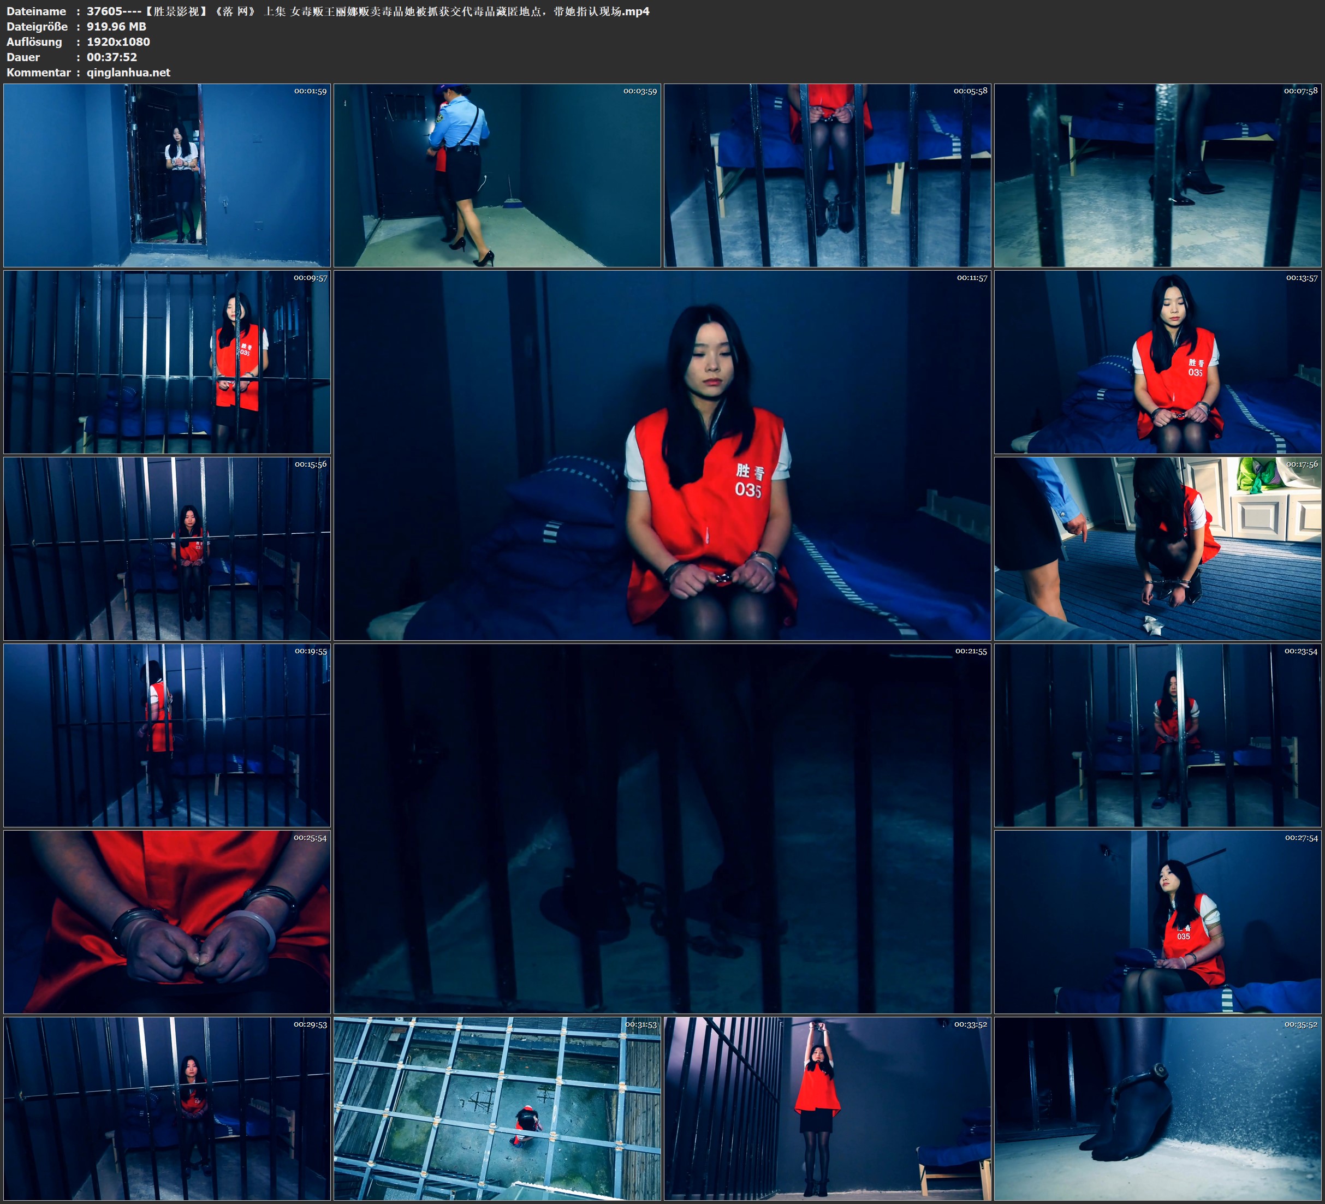This screenshot has width=1325, height=1204.
Task: Open the thumbnail timestamped 00:09:57
Action: click(x=167, y=361)
